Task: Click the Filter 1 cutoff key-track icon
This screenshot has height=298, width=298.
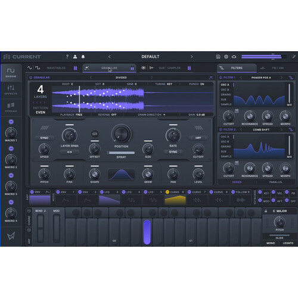Action: coord(237,111)
